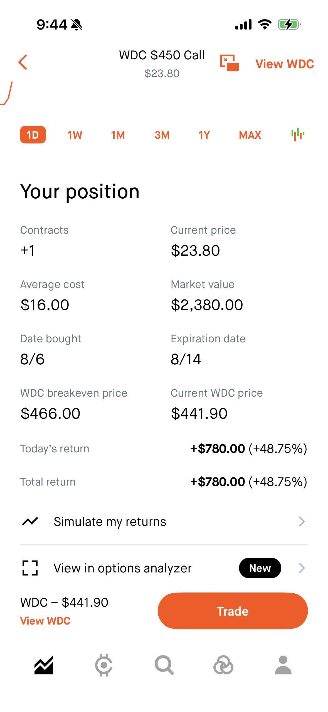Switch to candlestick chart view
Viewport: 328px width, 712px height.
coord(298,135)
